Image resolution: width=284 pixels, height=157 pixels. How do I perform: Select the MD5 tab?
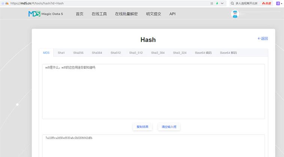click(x=46, y=53)
